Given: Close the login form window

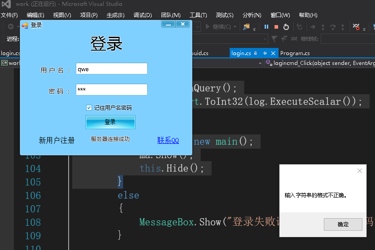Looking at the screenshot, I should [x=183, y=24].
